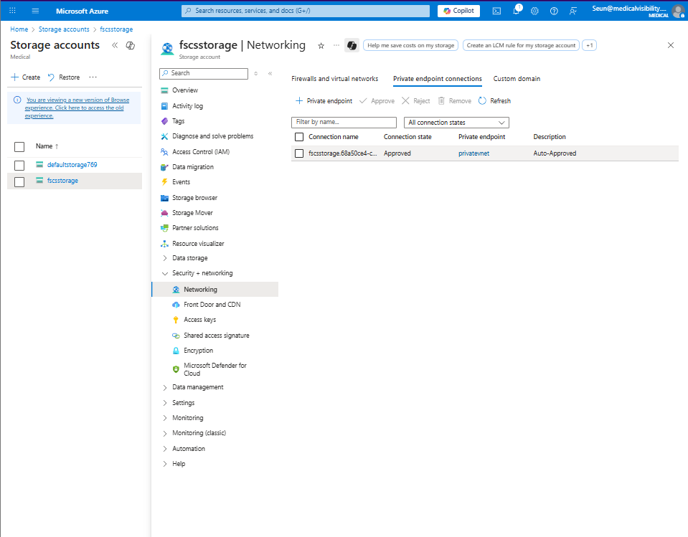Favorite fcsstorage with the star icon
Image resolution: width=688 pixels, height=537 pixels.
321,46
